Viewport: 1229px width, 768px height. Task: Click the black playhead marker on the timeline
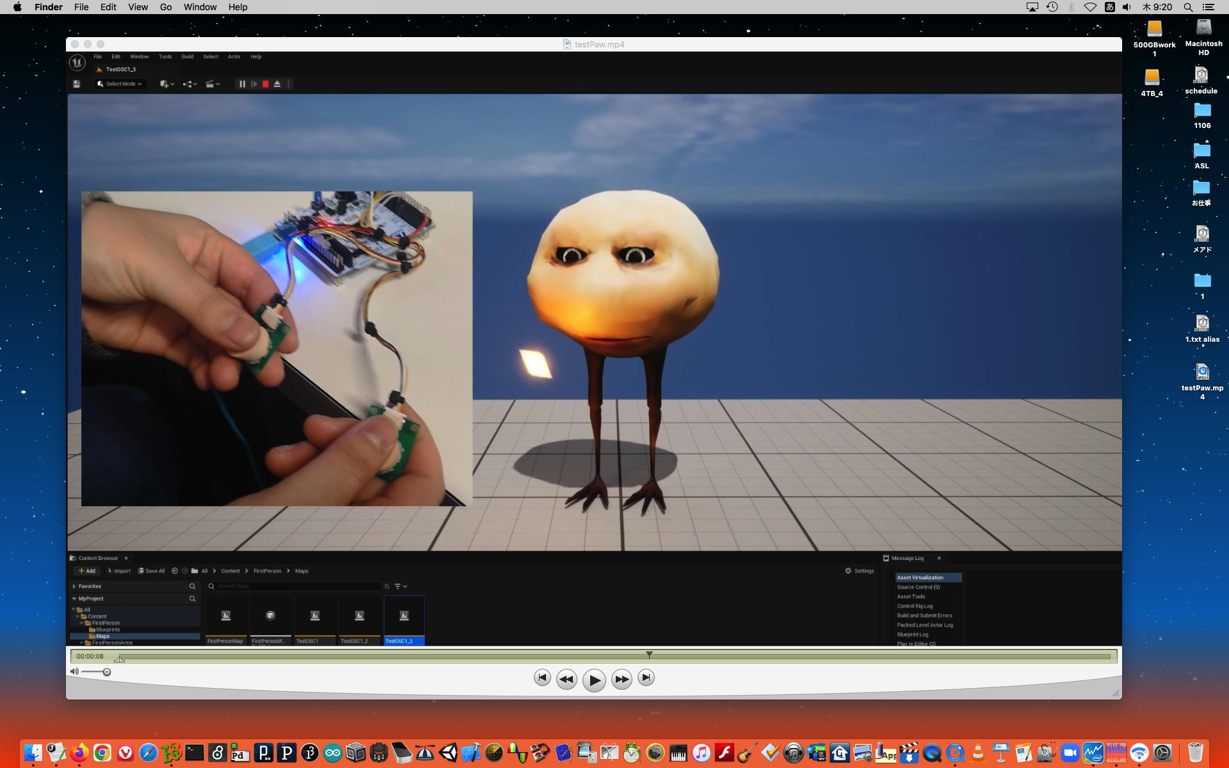(649, 655)
